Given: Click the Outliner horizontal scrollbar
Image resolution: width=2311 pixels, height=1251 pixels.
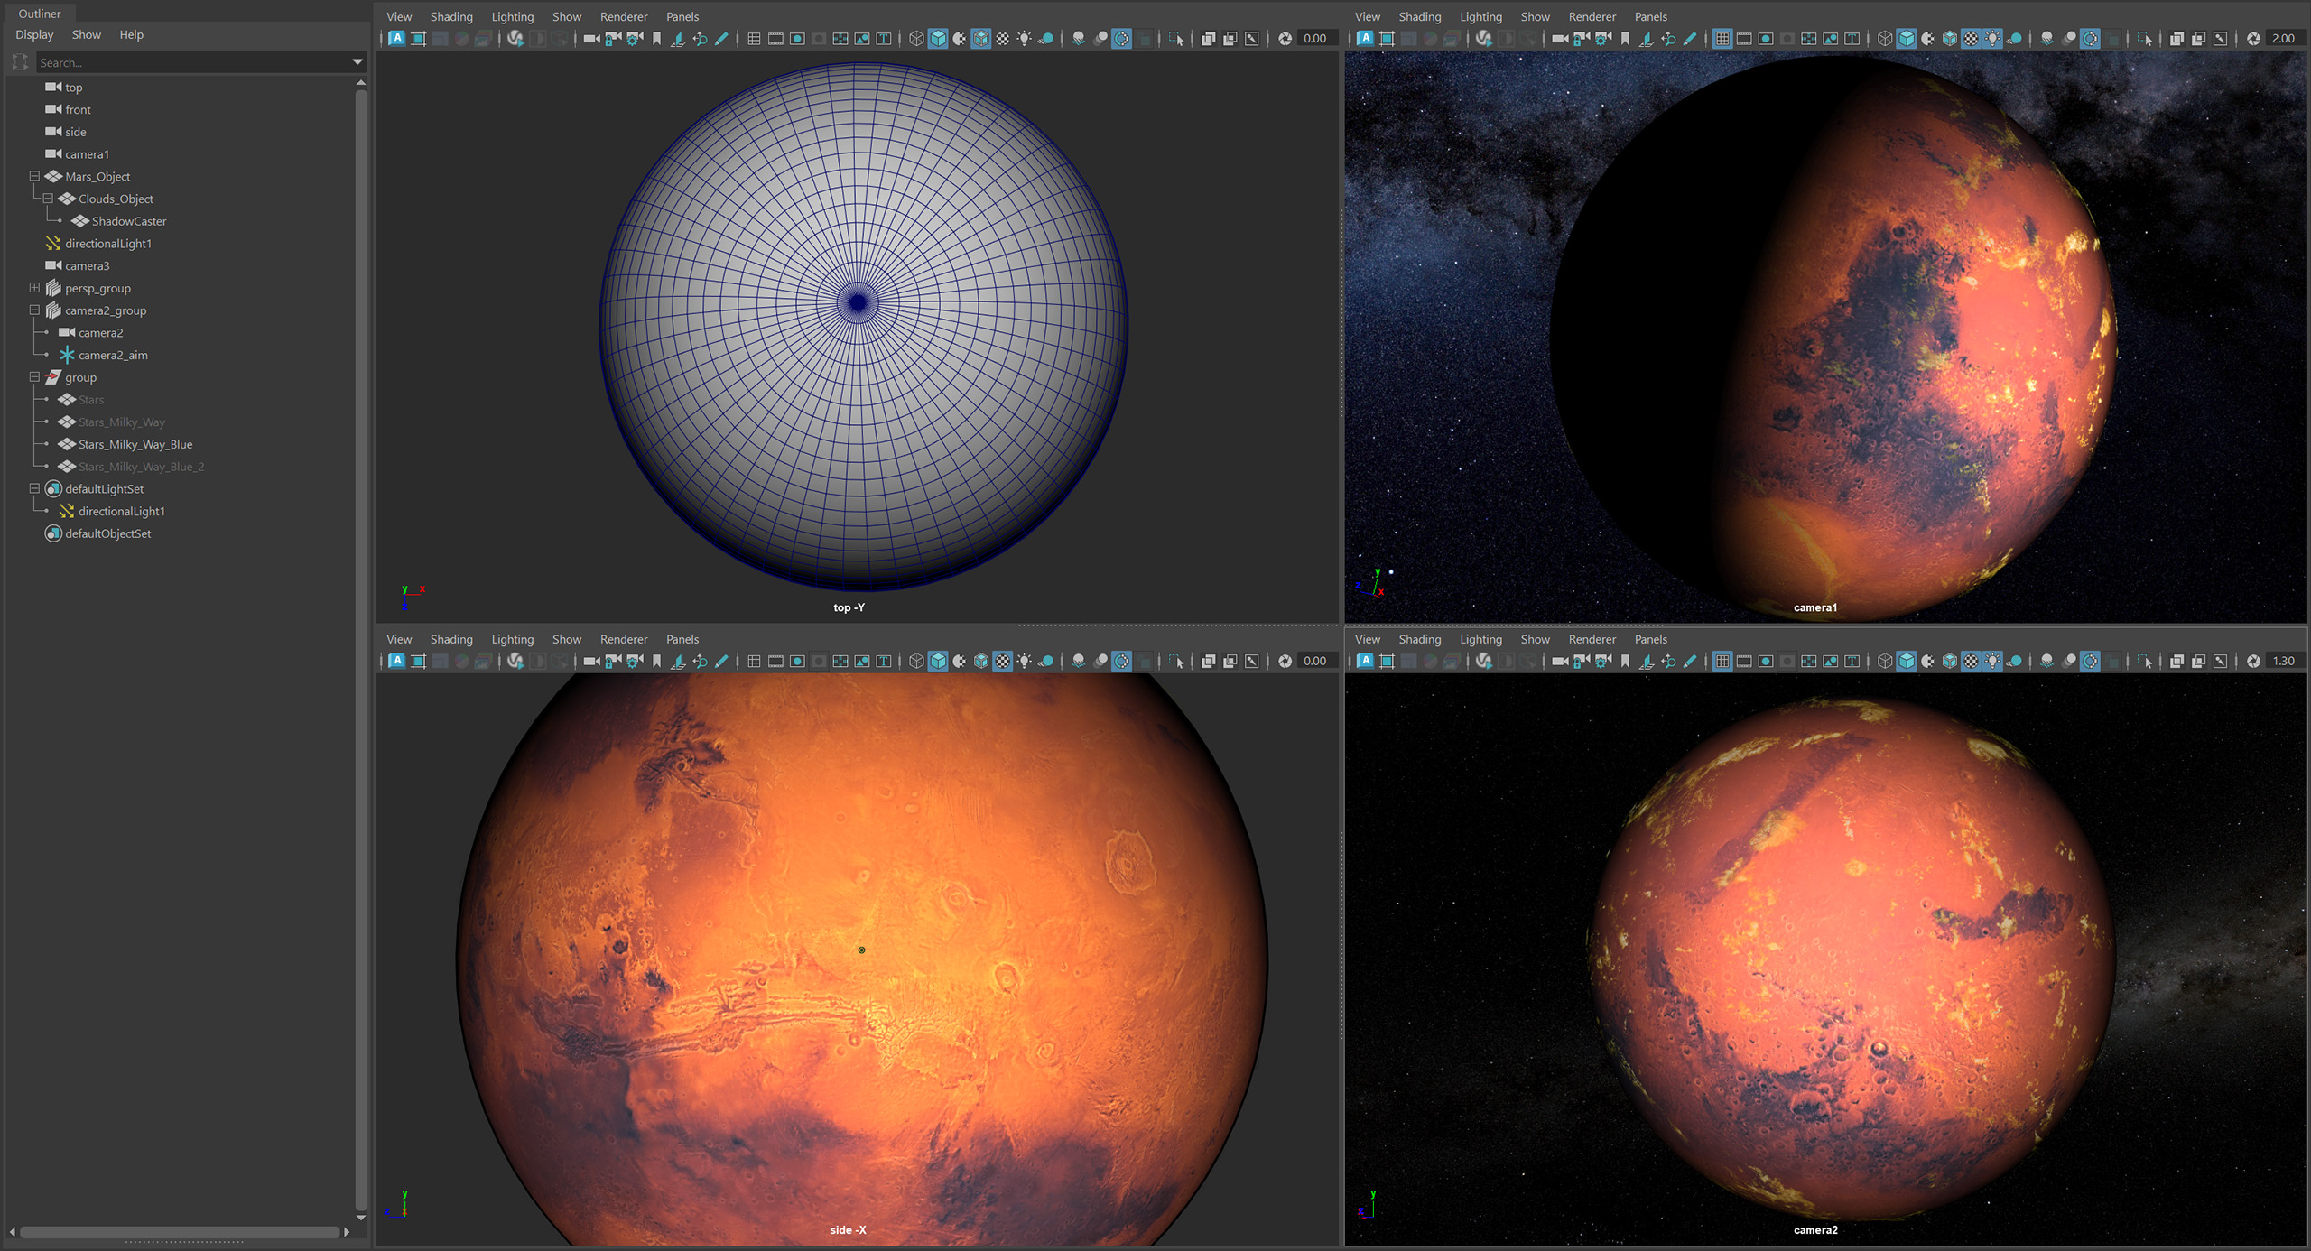Looking at the screenshot, I should coord(179,1231).
